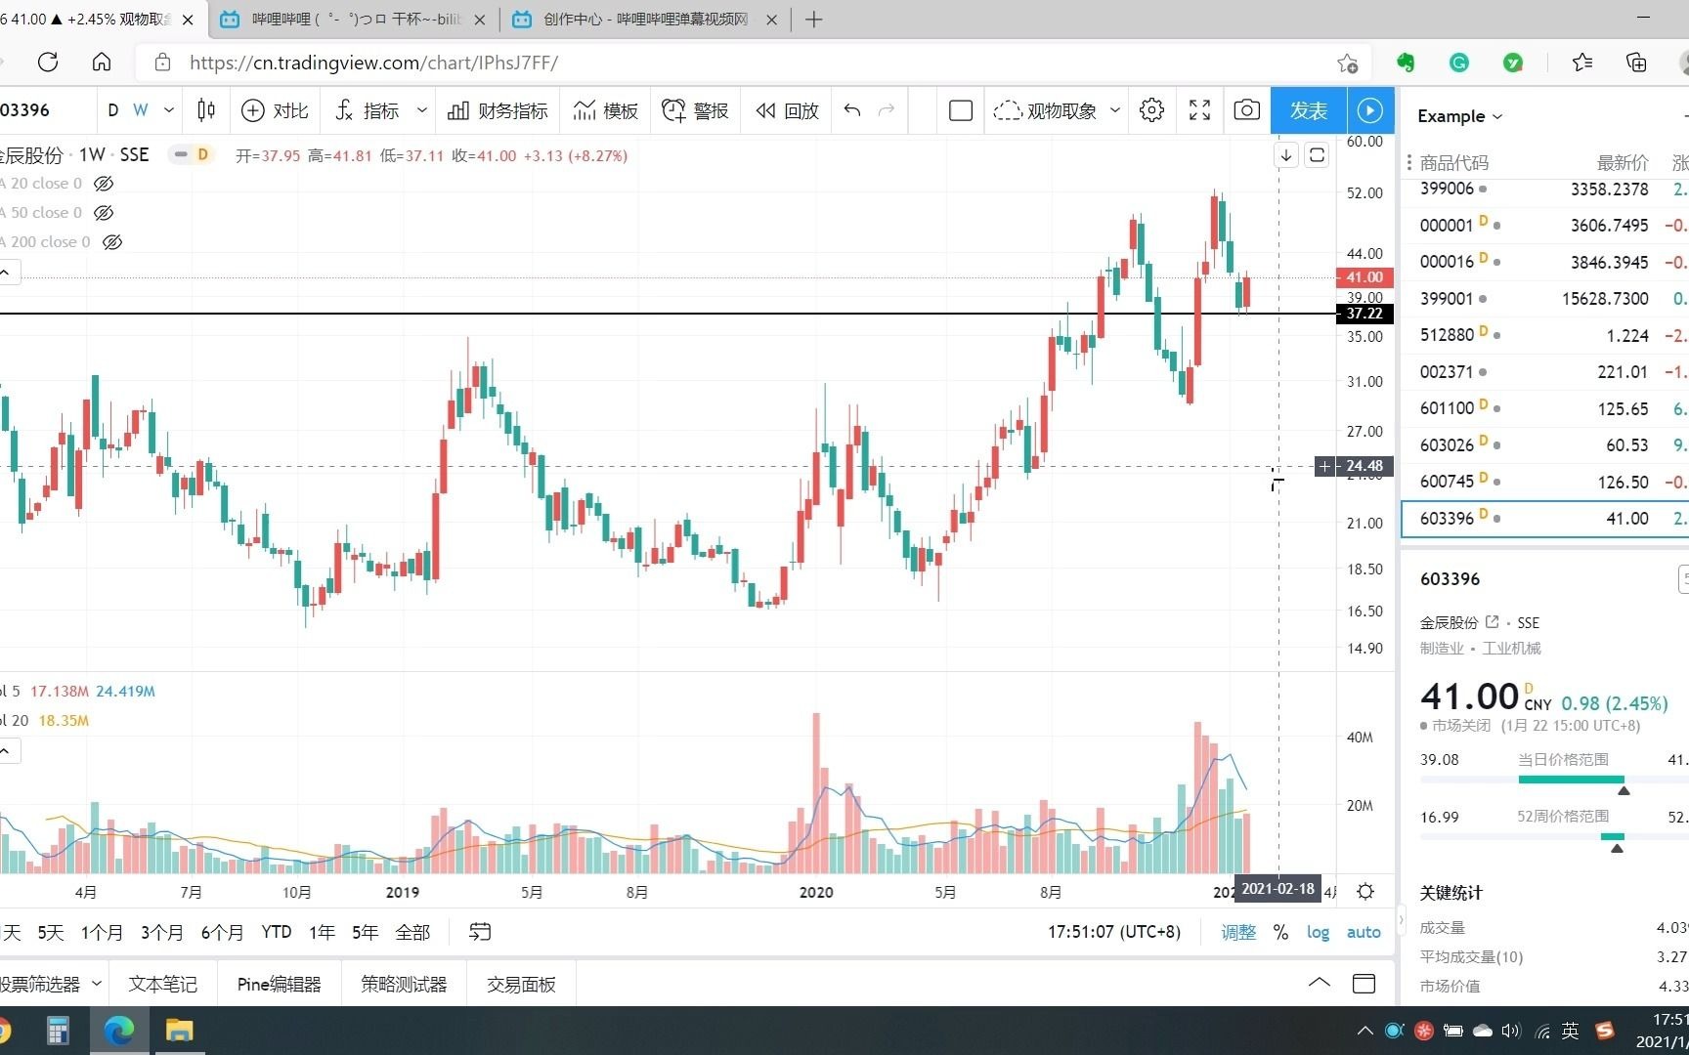Open the go-to-date calendar icon
Image resolution: width=1689 pixels, height=1055 pixels.
pyautogui.click(x=480, y=932)
